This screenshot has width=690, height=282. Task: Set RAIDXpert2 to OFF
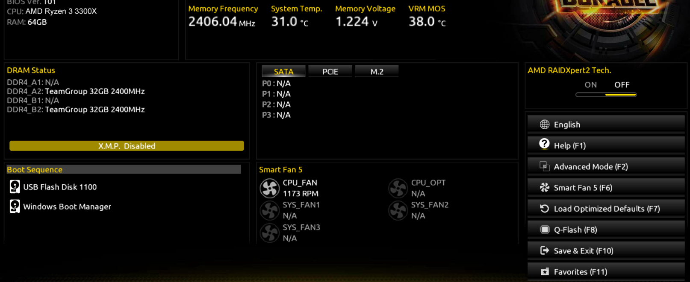622,84
